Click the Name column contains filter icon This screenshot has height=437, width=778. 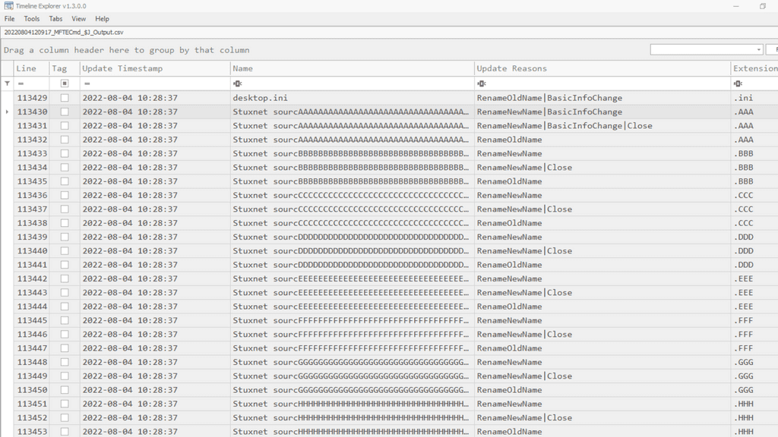coord(238,83)
